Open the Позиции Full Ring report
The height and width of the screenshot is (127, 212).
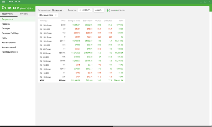[x=18, y=33]
